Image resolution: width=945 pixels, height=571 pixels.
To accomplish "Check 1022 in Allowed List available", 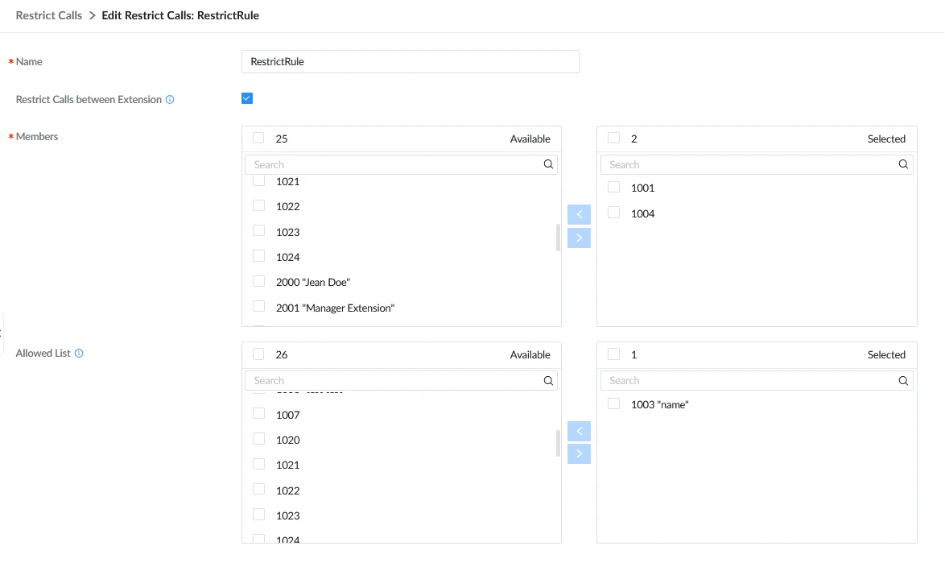I will pos(258,490).
